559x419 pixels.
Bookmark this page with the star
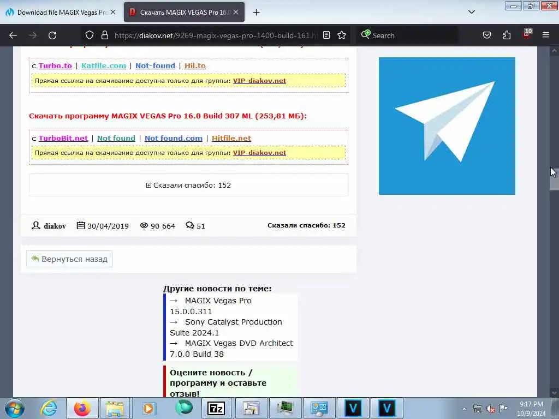tap(342, 35)
